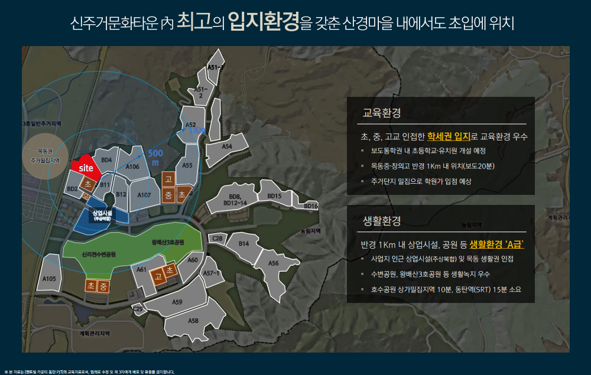Click the 고 school marker beside A55
Viewport: 591px width, 375px height.
pyautogui.click(x=168, y=179)
